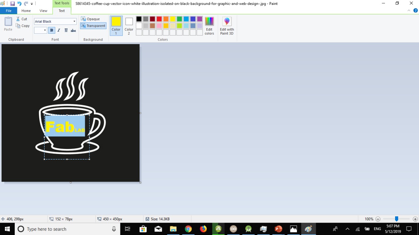
Task: Open PowerPoint from taskbar
Action: click(x=279, y=229)
